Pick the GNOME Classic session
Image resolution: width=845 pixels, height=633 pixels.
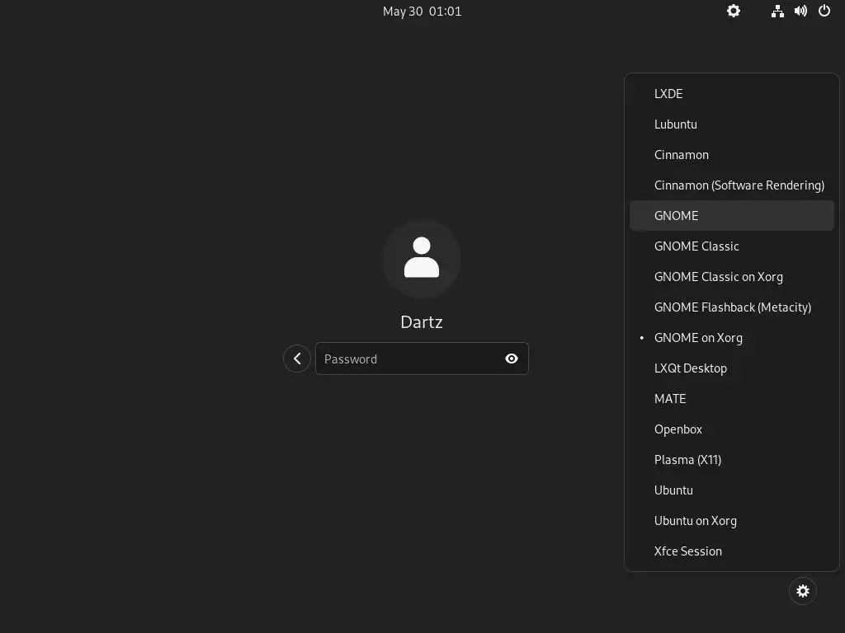[x=732, y=246]
